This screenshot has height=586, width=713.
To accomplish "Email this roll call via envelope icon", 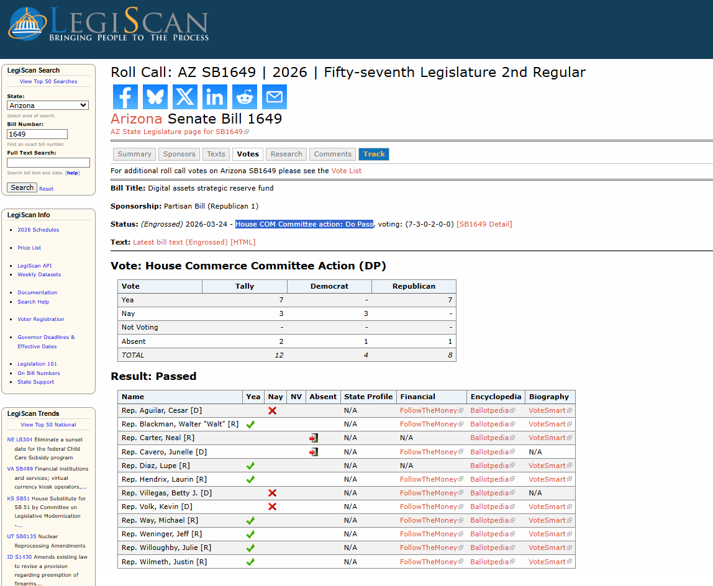I will [x=274, y=96].
